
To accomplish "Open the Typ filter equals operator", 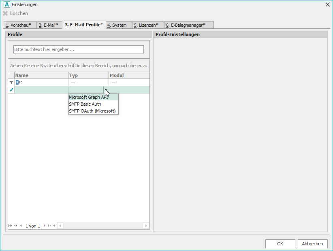I will click(x=73, y=82).
